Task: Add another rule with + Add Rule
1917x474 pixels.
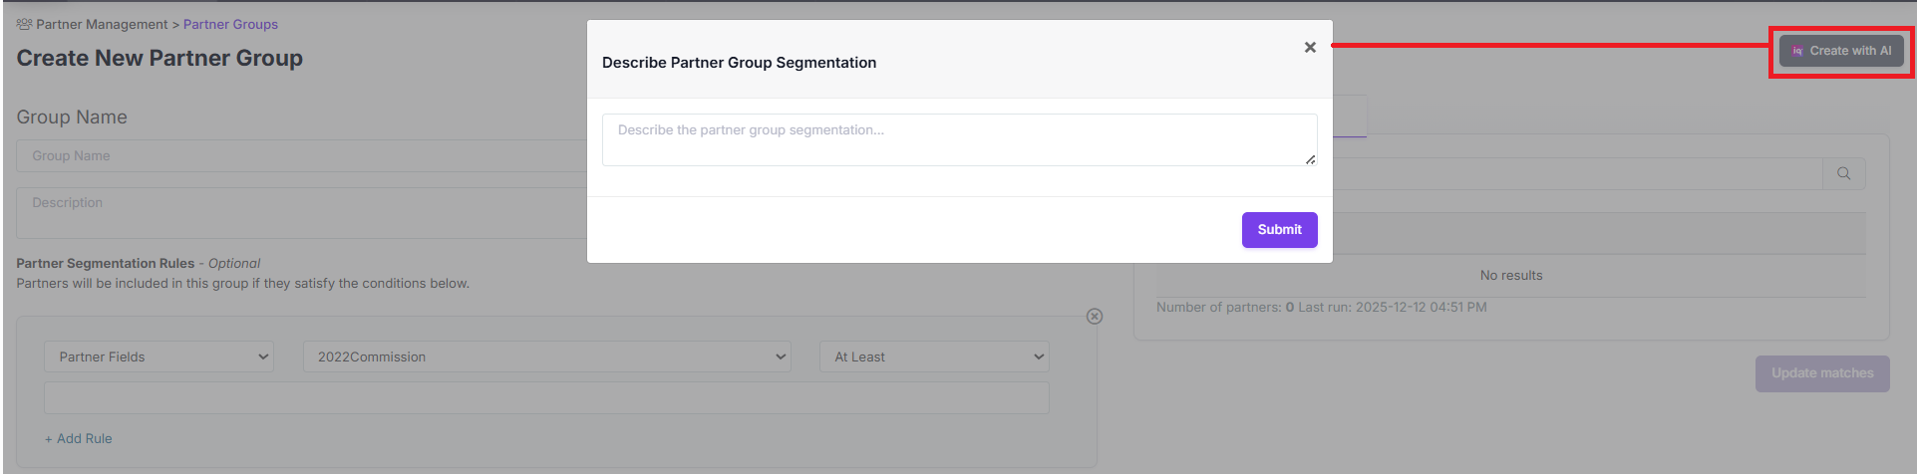Action: [79, 438]
